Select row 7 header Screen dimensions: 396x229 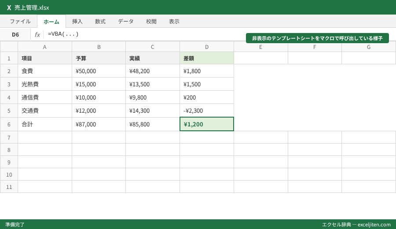(x=9, y=137)
